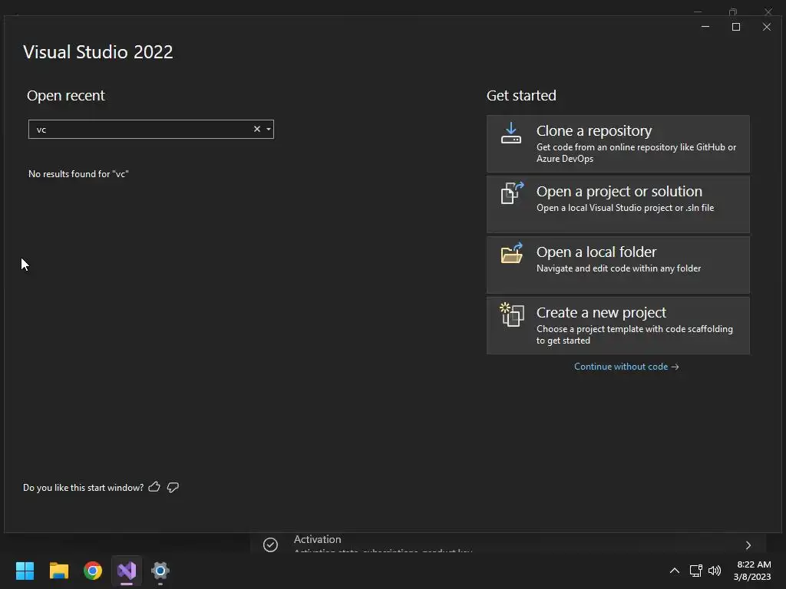The height and width of the screenshot is (589, 786).
Task: Choose Open a local folder title
Action: (x=596, y=252)
